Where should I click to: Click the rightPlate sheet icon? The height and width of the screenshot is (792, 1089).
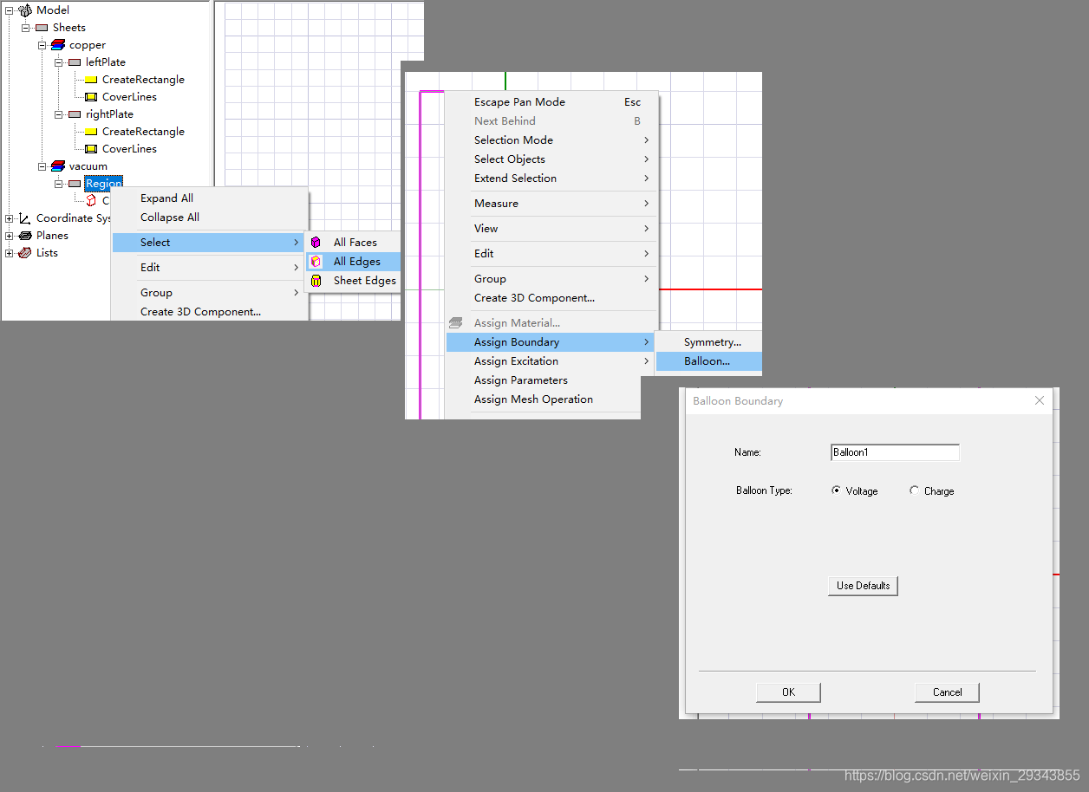(75, 114)
